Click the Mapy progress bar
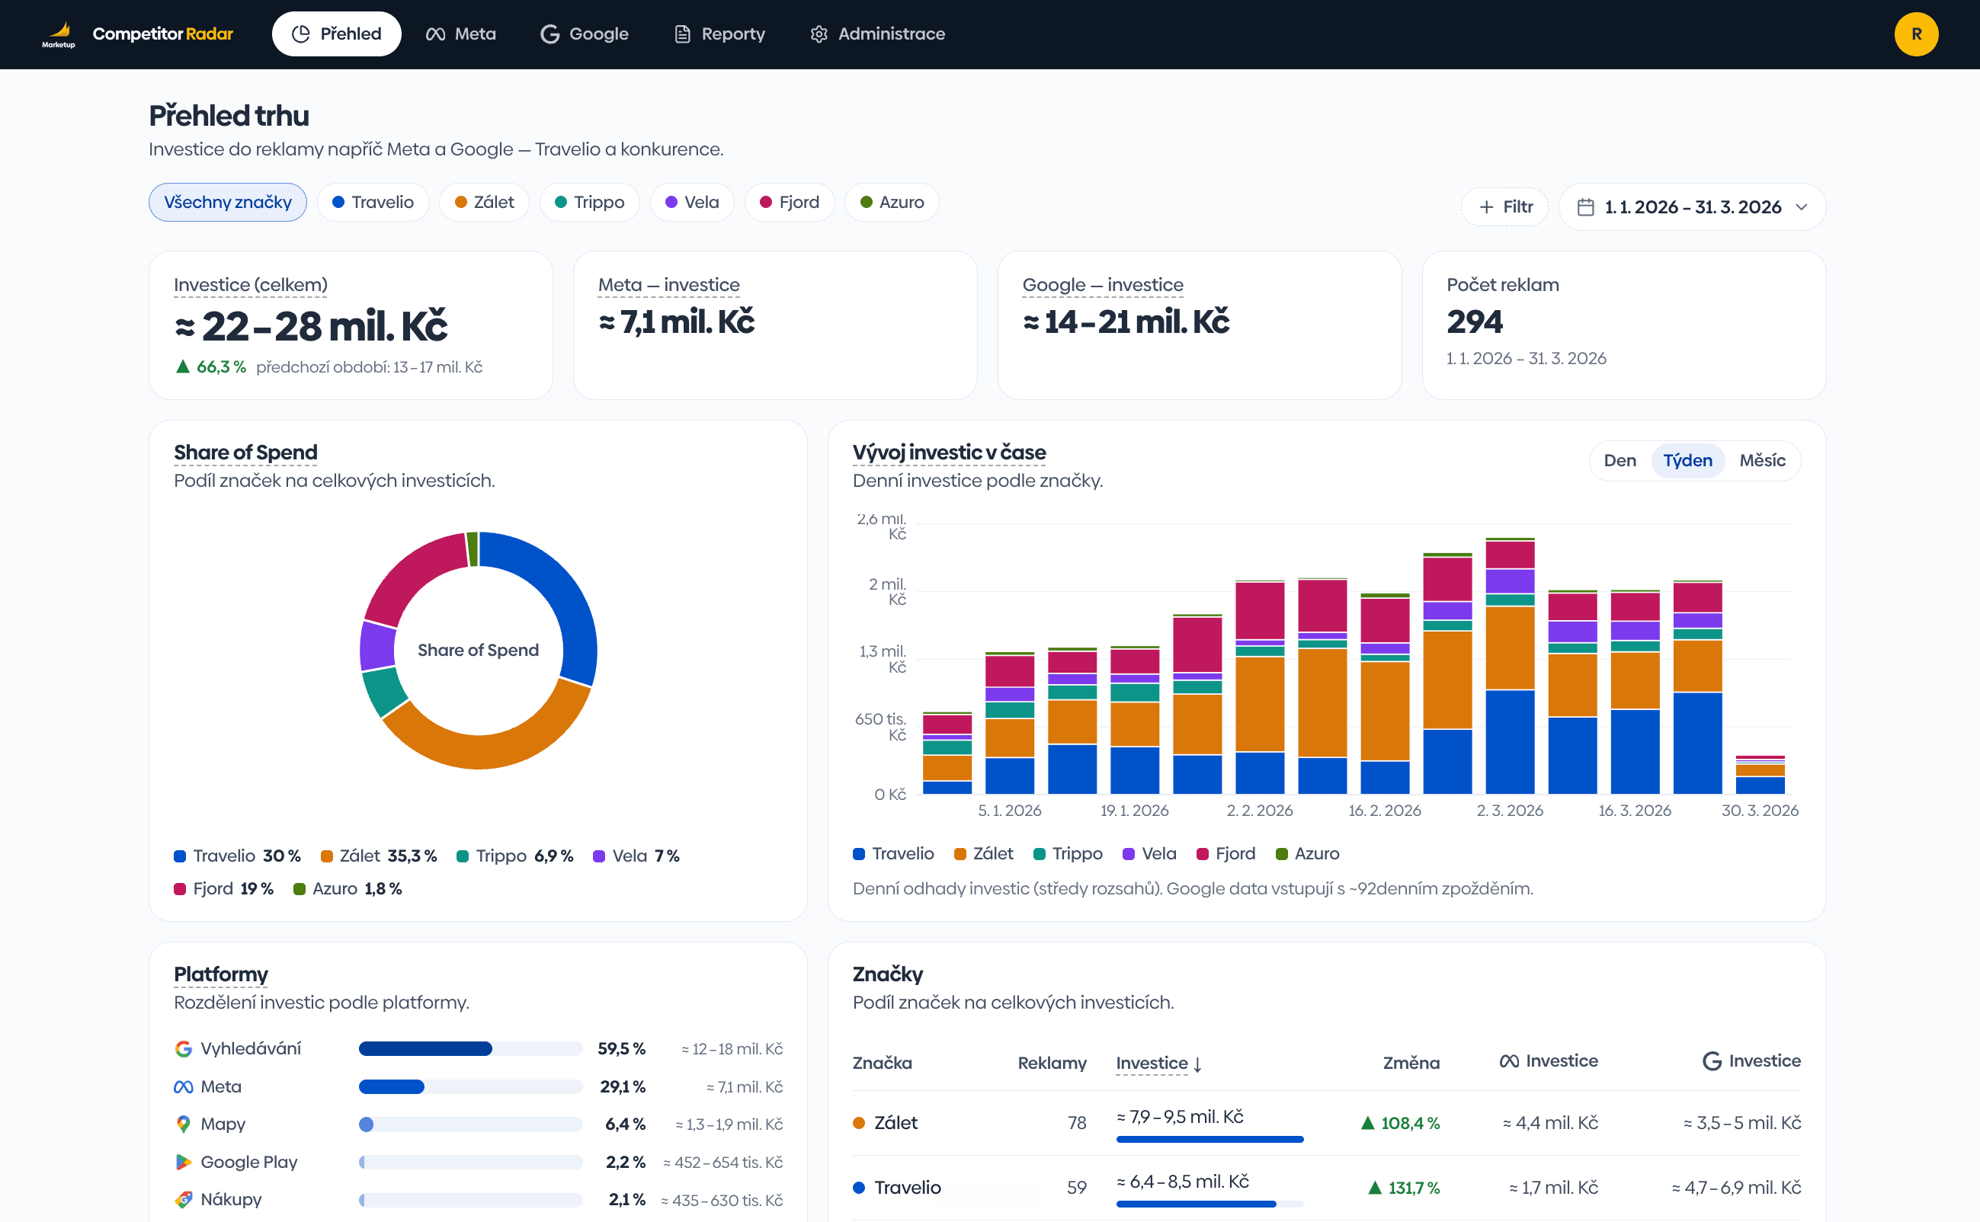The height and width of the screenshot is (1222, 1980). (470, 1124)
